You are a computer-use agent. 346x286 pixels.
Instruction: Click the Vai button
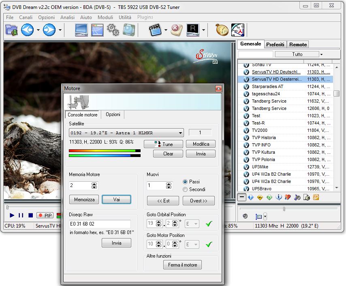point(116,199)
